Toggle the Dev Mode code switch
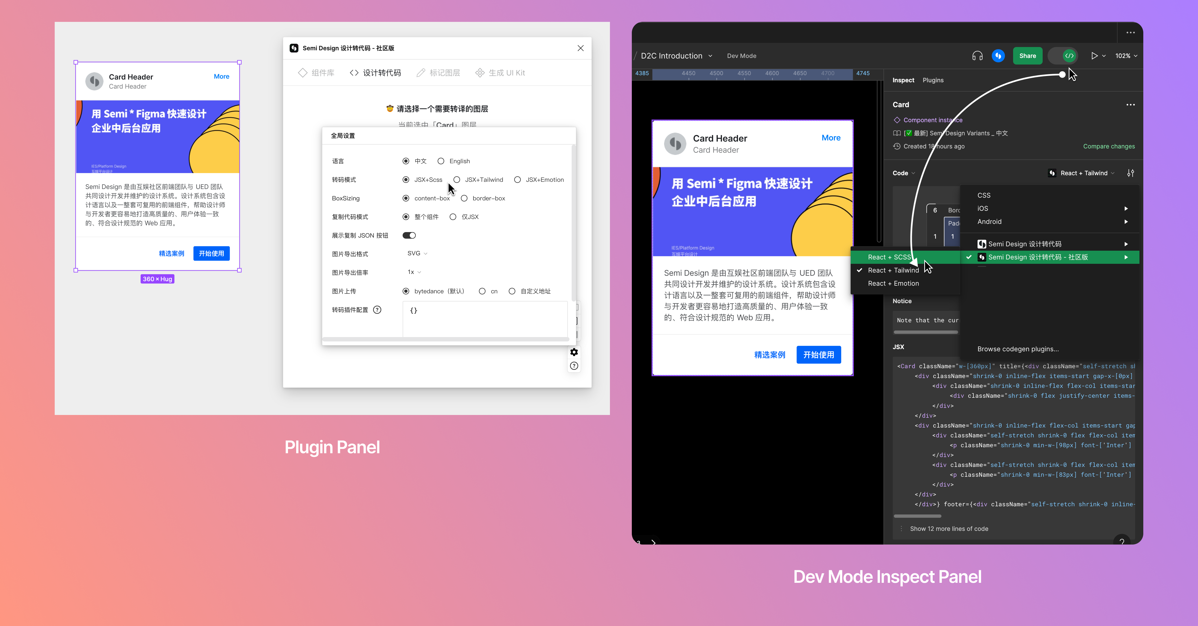Image resolution: width=1198 pixels, height=626 pixels. point(1063,56)
